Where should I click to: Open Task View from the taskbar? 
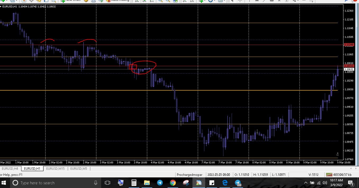(107, 183)
